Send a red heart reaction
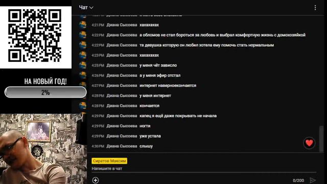The image size is (327, 184). pyautogui.click(x=309, y=143)
